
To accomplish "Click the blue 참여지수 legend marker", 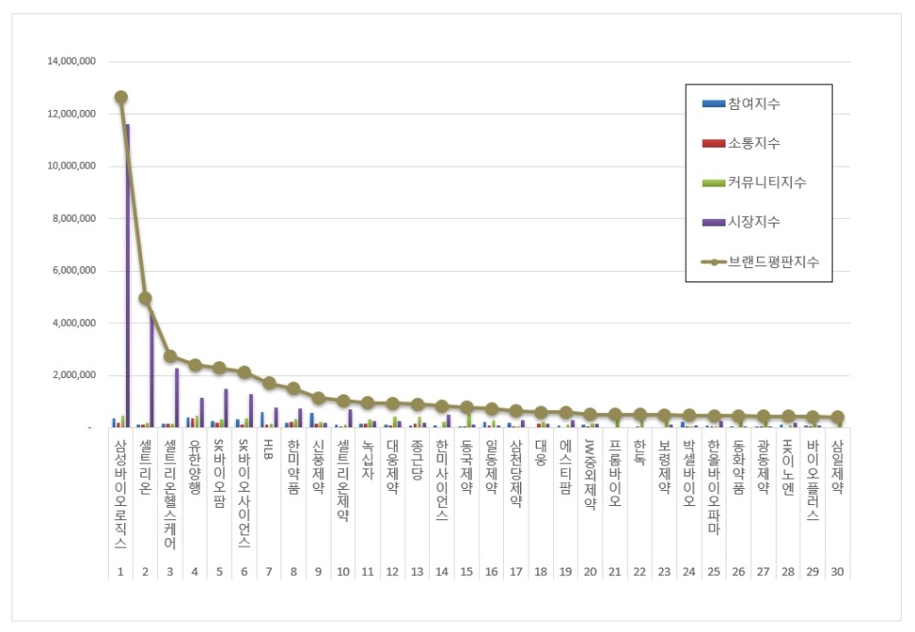I will 713,103.
